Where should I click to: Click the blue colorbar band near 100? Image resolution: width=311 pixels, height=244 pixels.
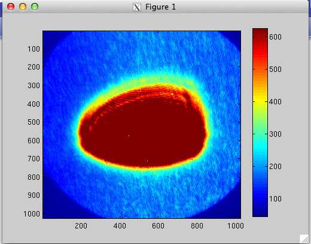(x=260, y=198)
